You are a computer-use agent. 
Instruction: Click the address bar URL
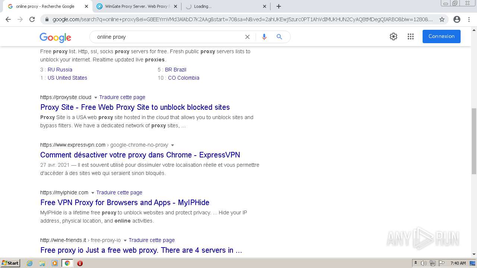242,19
